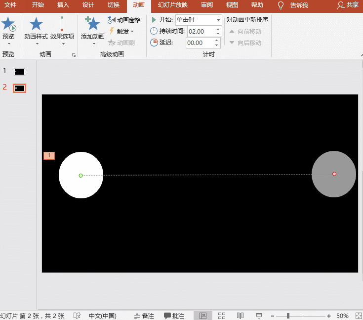The width and height of the screenshot is (363, 320).
Task: Click the 持续时间 value field
Action: coord(201,32)
